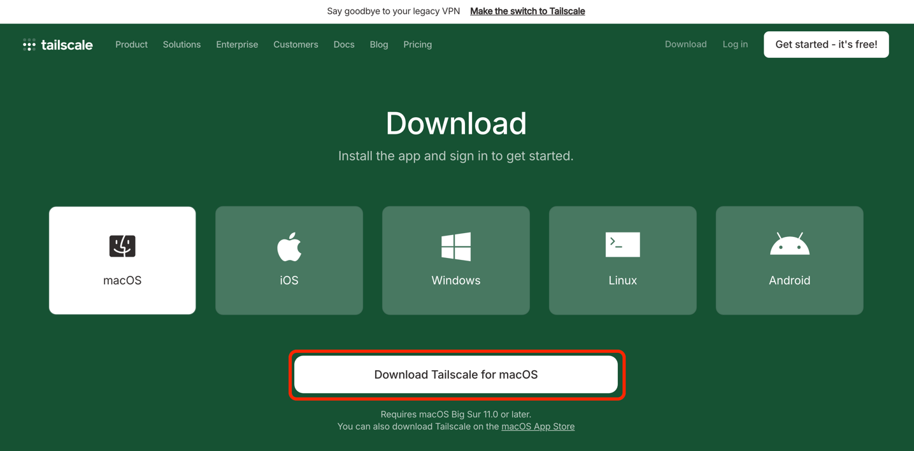This screenshot has width=914, height=451.
Task: Click the Windows logo icon
Action: (456, 247)
